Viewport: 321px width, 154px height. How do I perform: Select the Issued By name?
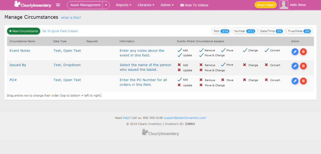18,65
